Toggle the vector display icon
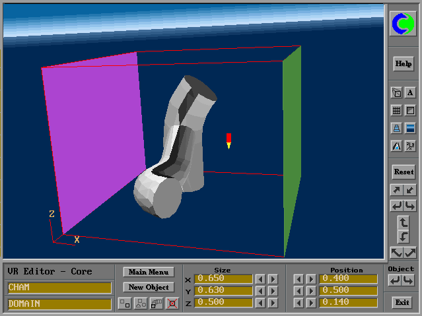Screen dimensions: 422x316 397,146
